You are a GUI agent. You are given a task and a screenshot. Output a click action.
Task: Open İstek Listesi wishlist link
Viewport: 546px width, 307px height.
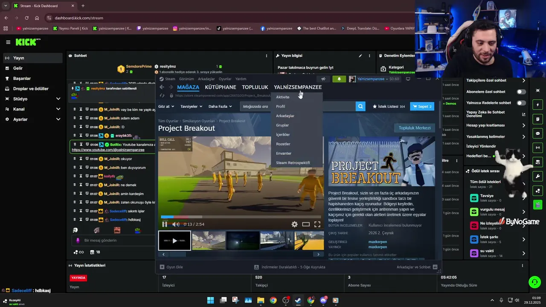tap(389, 106)
